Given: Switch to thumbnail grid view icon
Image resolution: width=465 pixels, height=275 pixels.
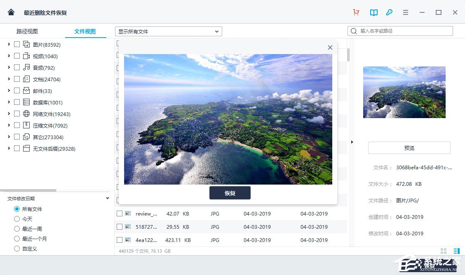Looking at the screenshot, I should (x=444, y=251).
